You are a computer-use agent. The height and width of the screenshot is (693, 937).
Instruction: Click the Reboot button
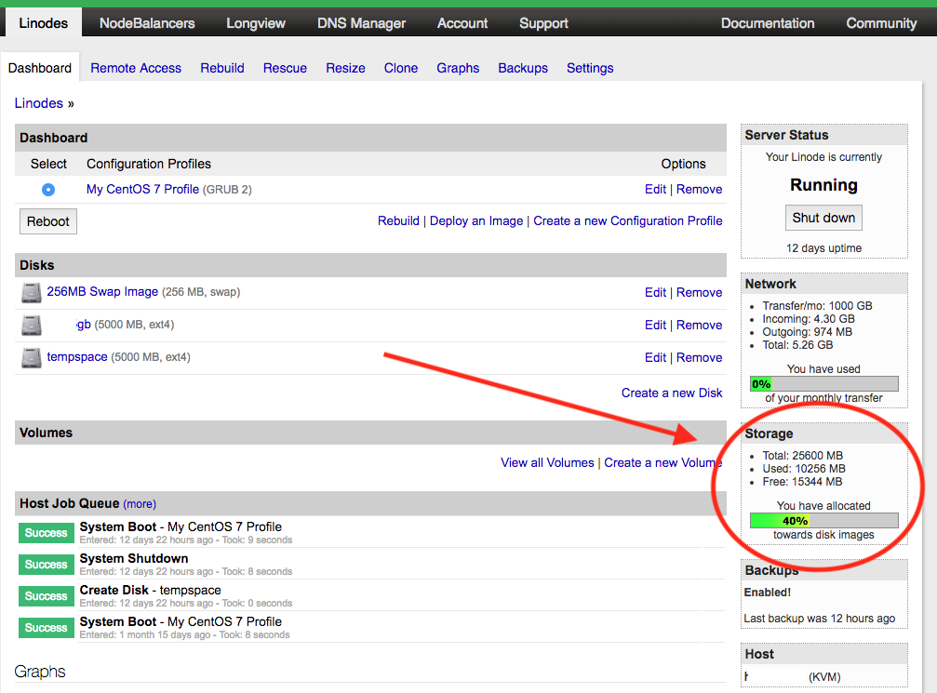click(x=48, y=221)
